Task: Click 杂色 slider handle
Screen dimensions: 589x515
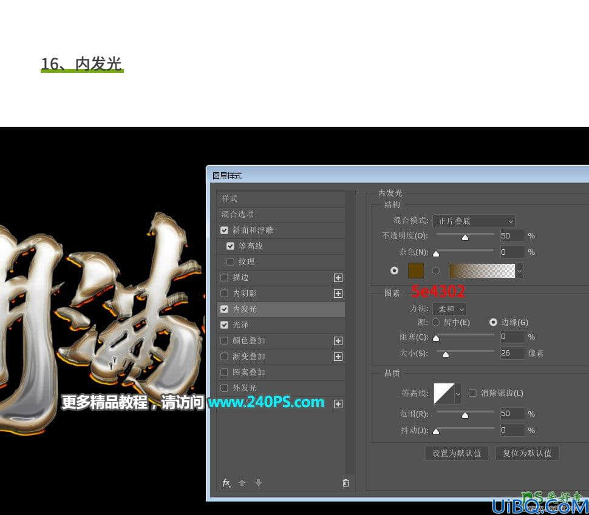Action: tap(436, 254)
